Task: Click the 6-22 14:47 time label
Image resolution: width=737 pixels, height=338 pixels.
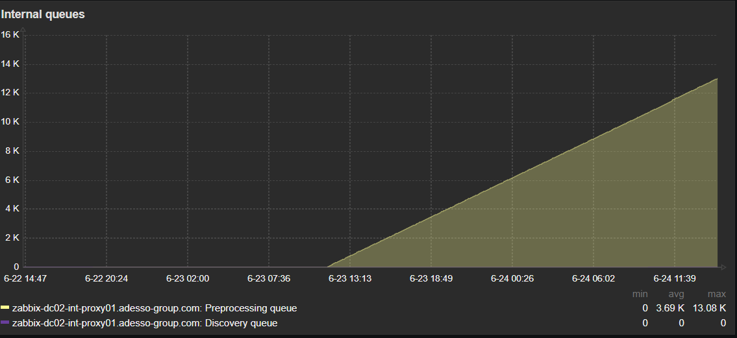Action: [25, 278]
